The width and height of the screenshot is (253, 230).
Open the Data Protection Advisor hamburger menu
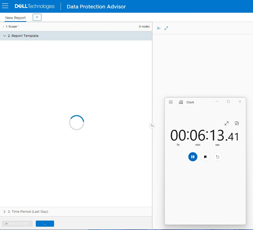(x=5, y=6)
